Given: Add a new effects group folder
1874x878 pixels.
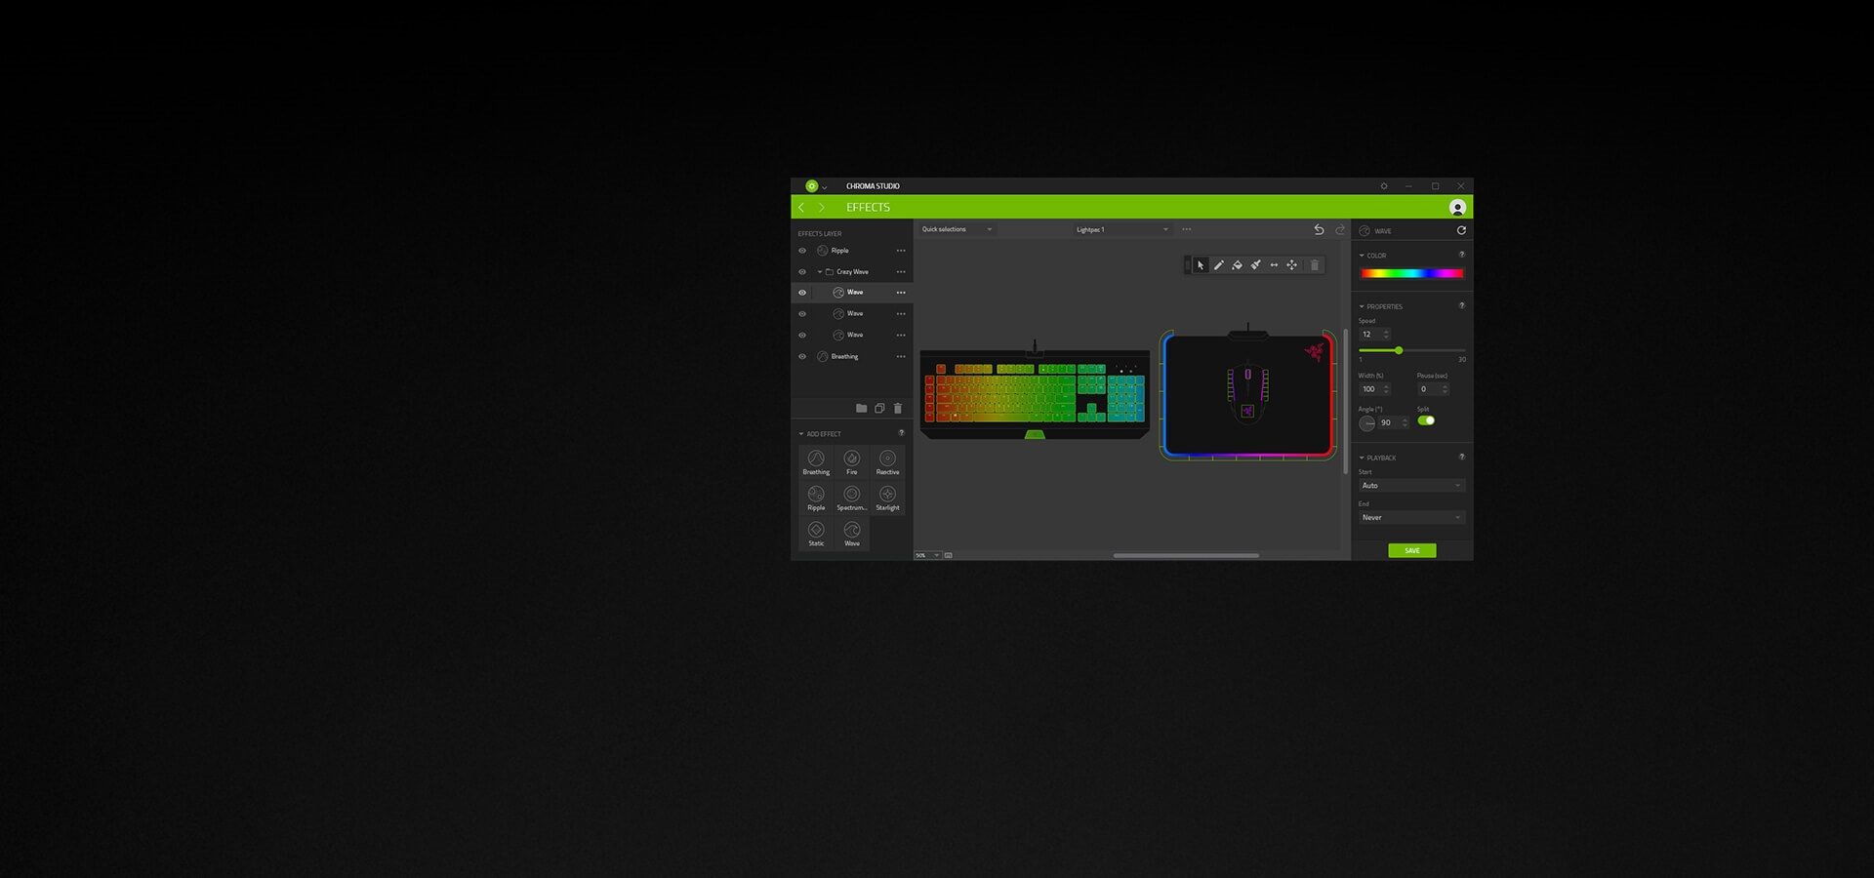Looking at the screenshot, I should (x=861, y=408).
